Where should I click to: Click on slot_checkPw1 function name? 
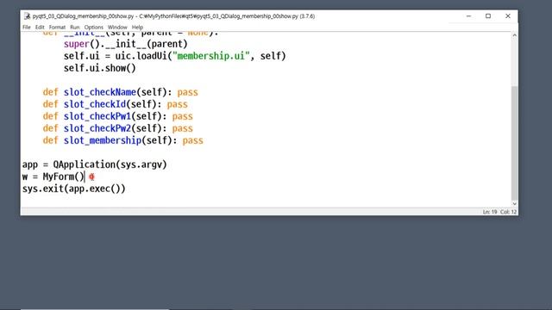[x=97, y=116]
